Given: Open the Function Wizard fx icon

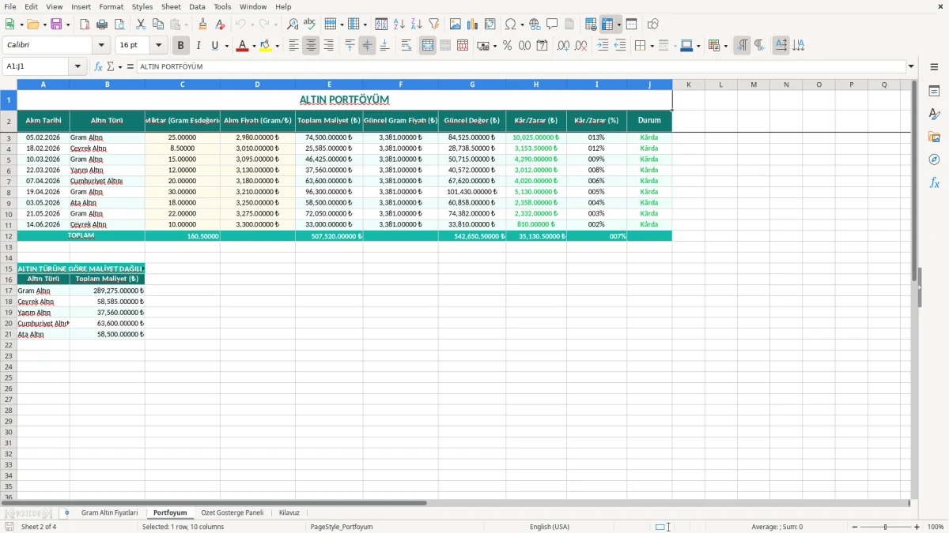Looking at the screenshot, I should click(x=98, y=66).
